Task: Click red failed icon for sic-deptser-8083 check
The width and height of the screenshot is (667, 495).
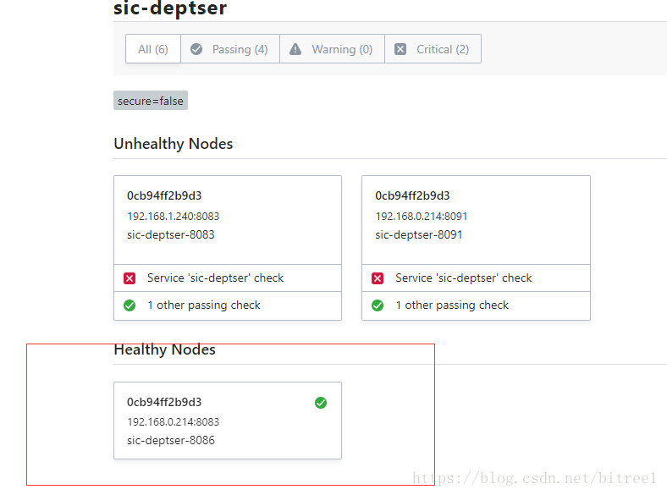Action: coord(130,278)
